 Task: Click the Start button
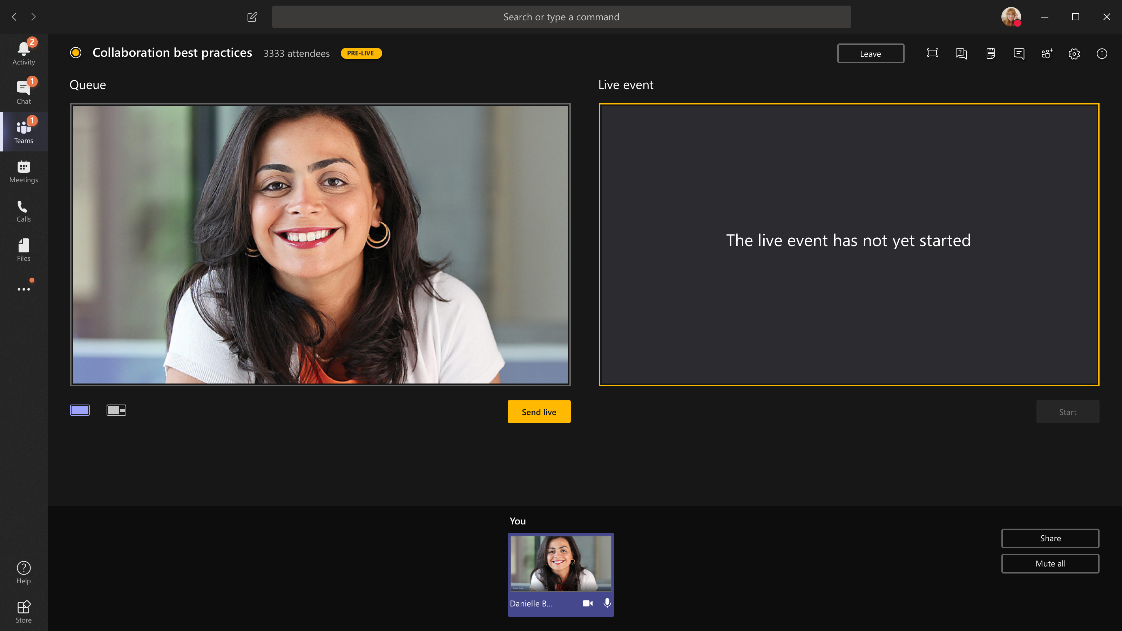1067,412
